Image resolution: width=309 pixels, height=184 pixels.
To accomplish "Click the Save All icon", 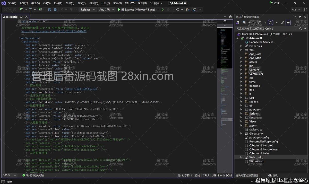I will [55, 10].
